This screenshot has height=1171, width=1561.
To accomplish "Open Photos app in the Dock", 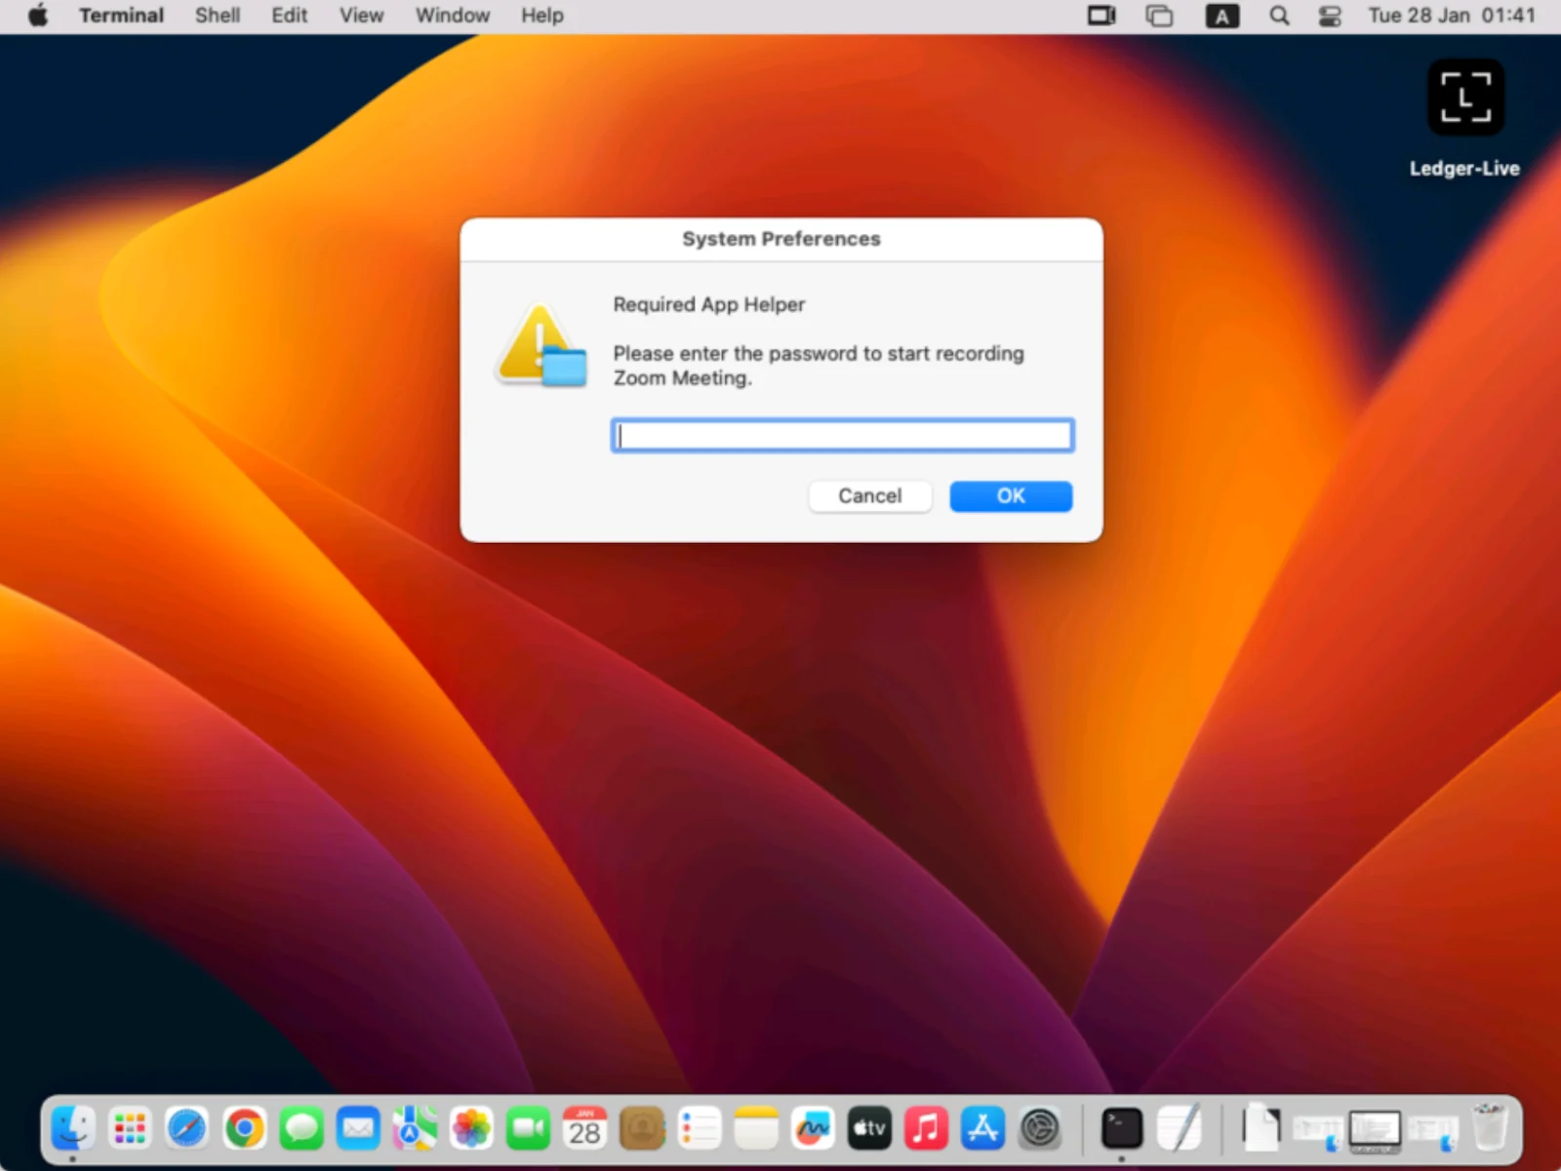I will click(x=471, y=1129).
